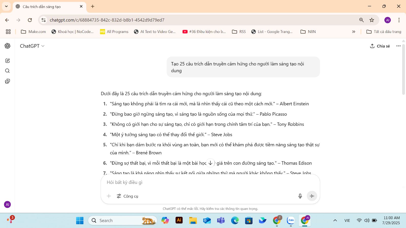Expand the ChatGPT model selector dropdown

click(x=32, y=46)
